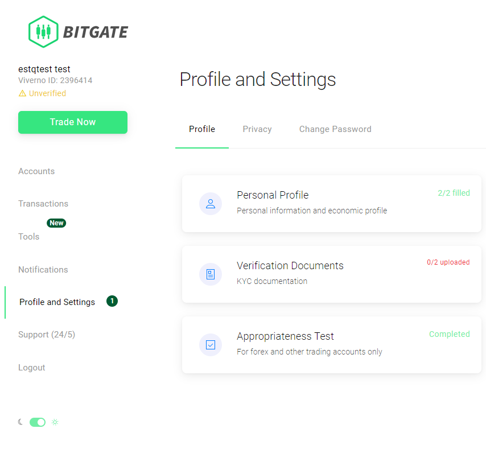
Task: Click the sun light mode icon
Action: (55, 422)
